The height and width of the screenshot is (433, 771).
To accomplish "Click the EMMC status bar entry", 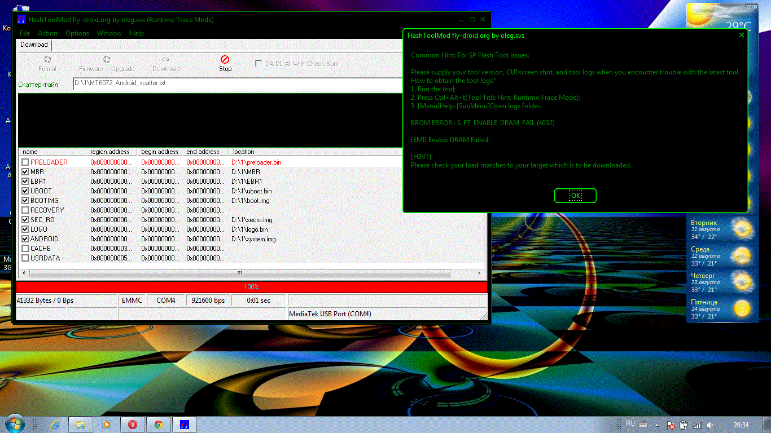I will (132, 301).
